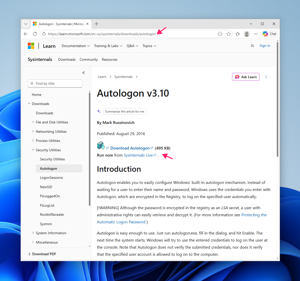Close the Autologon - Sysinternals tab
The width and height of the screenshot is (300, 281).
87,24
